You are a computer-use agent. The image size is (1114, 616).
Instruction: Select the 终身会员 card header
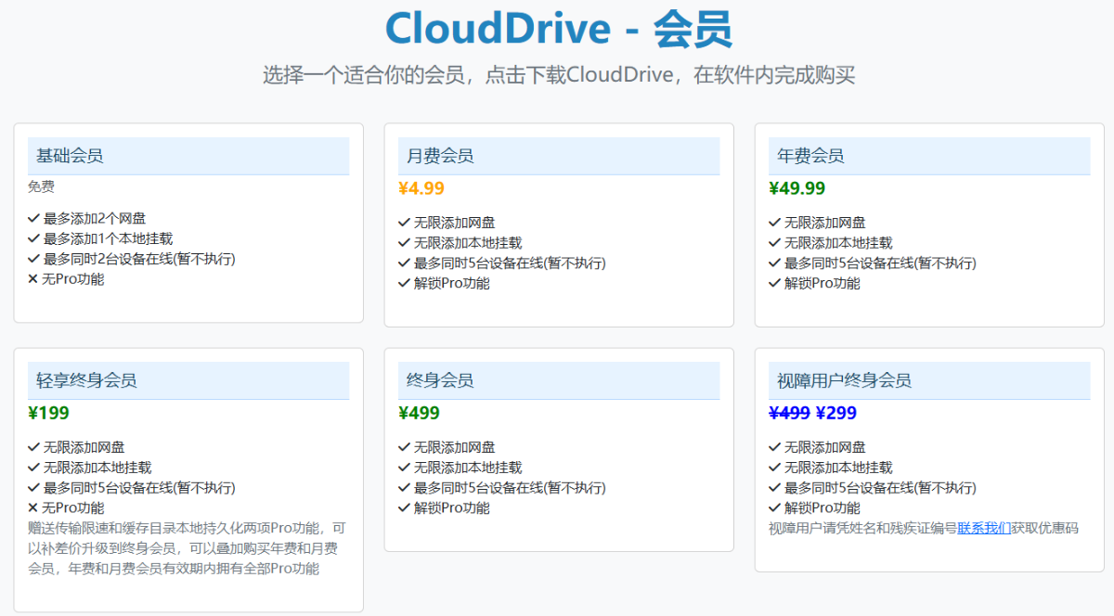(559, 380)
